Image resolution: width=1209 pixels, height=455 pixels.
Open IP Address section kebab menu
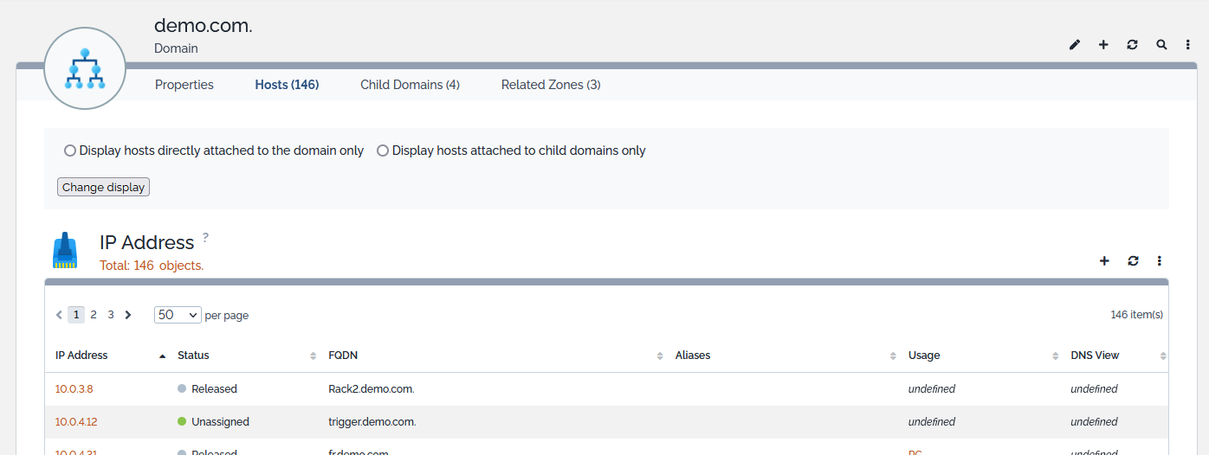click(x=1160, y=260)
